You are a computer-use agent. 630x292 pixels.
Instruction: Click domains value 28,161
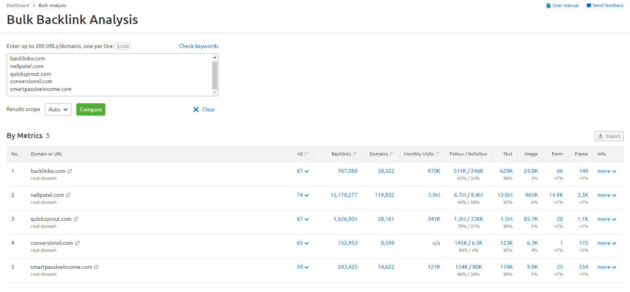point(386,219)
